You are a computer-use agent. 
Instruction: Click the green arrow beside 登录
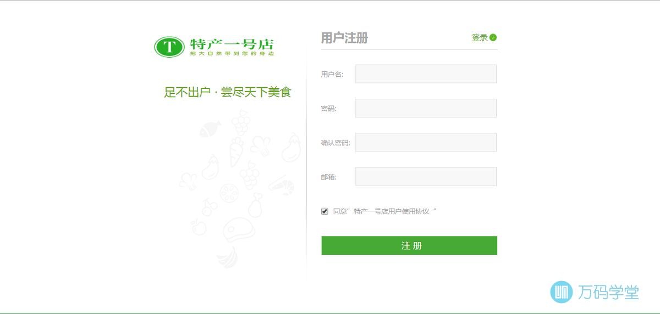pos(493,37)
